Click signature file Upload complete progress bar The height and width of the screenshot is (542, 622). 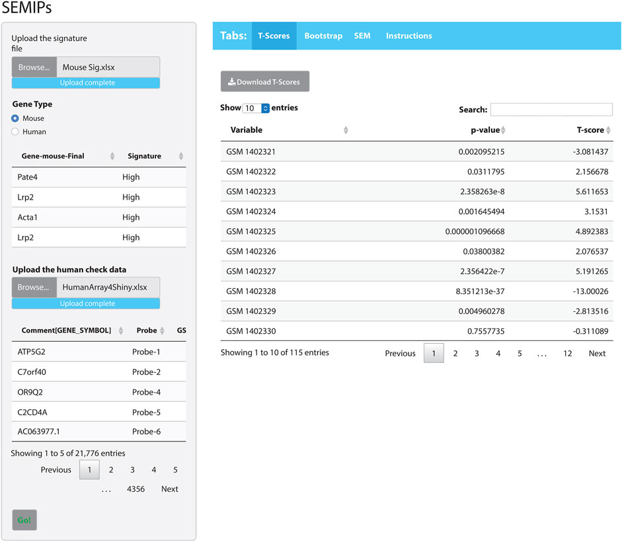(x=86, y=83)
